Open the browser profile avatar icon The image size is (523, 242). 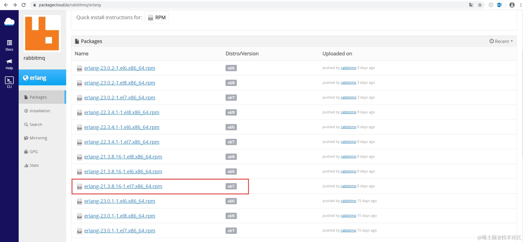[512, 5]
